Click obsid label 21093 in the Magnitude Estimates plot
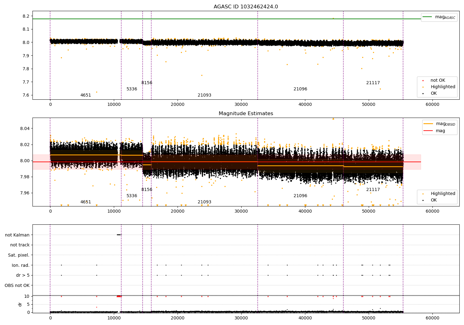 (204, 202)
